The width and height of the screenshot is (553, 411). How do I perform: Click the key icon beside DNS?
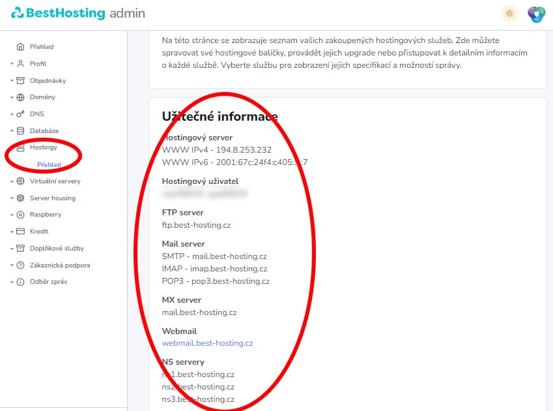pos(21,114)
